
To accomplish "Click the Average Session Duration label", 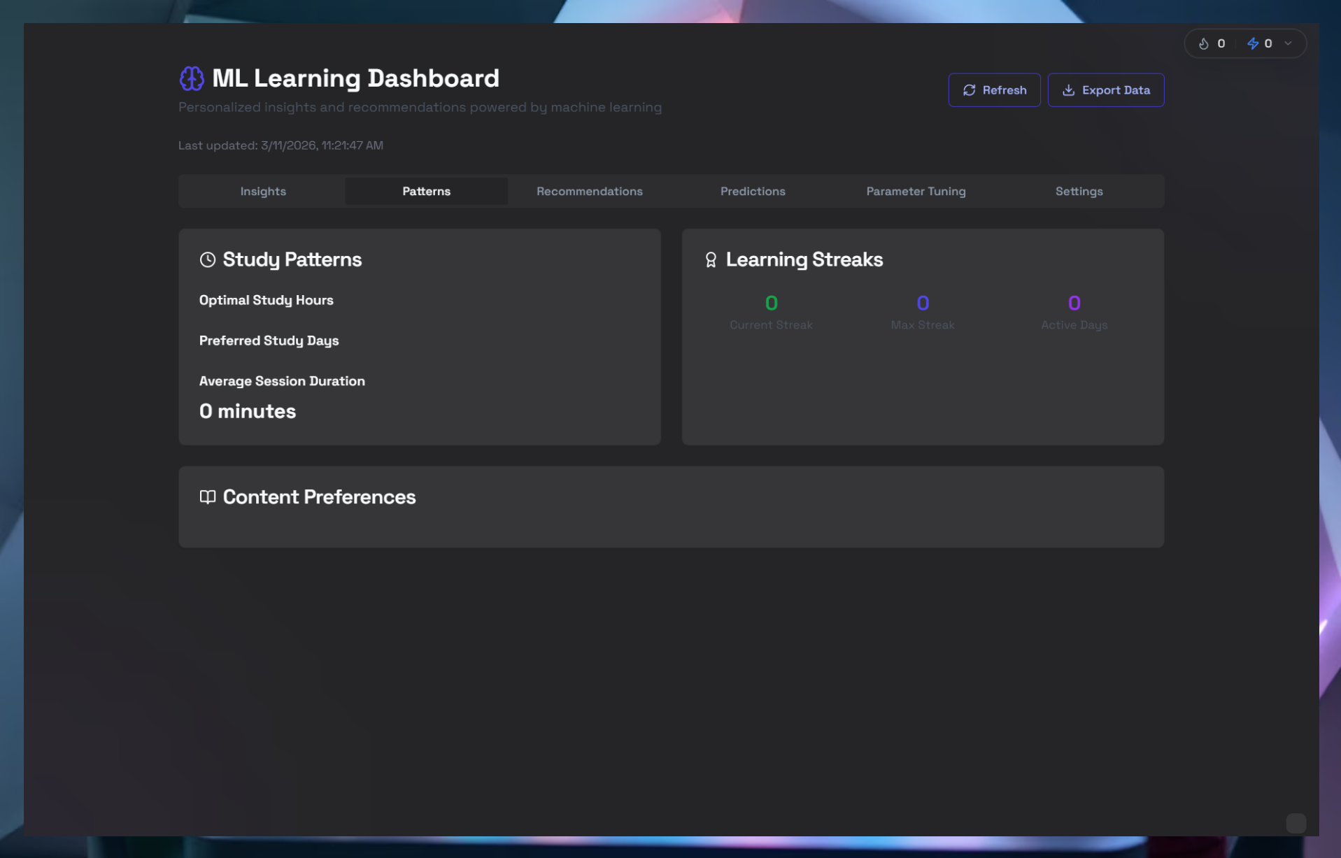I will tap(282, 381).
